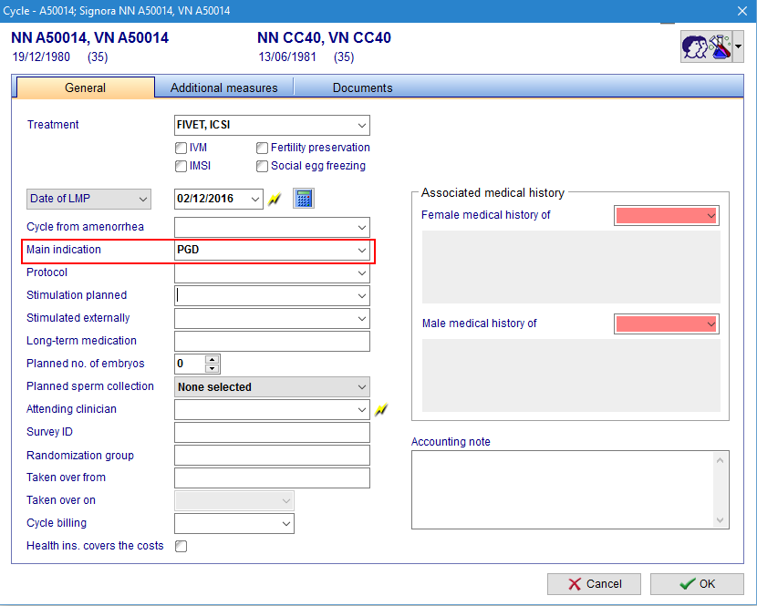Enable the Fertility preservation checkbox
This screenshot has width=757, height=606.
pyautogui.click(x=262, y=148)
